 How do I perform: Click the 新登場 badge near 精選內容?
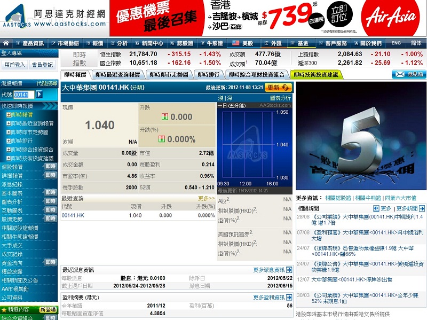pos(48,310)
